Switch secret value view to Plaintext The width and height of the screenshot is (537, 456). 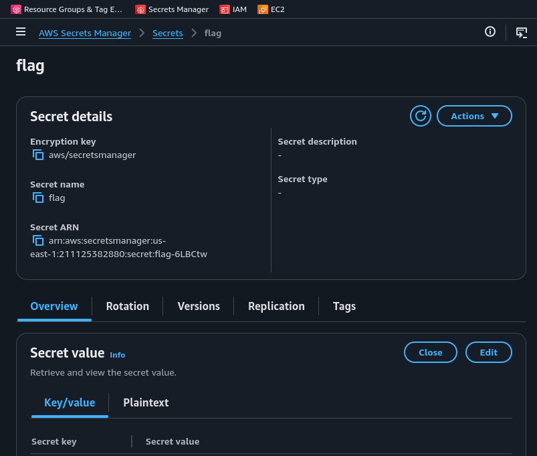tap(146, 402)
